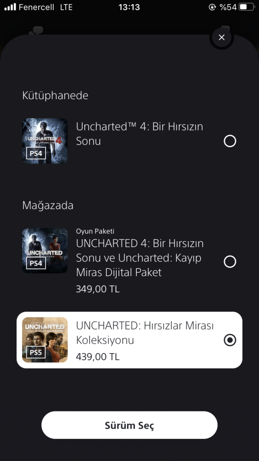Image resolution: width=259 pixels, height=461 pixels.
Task: Tap the Dijital Paket bundle cover art
Action: coord(45,251)
